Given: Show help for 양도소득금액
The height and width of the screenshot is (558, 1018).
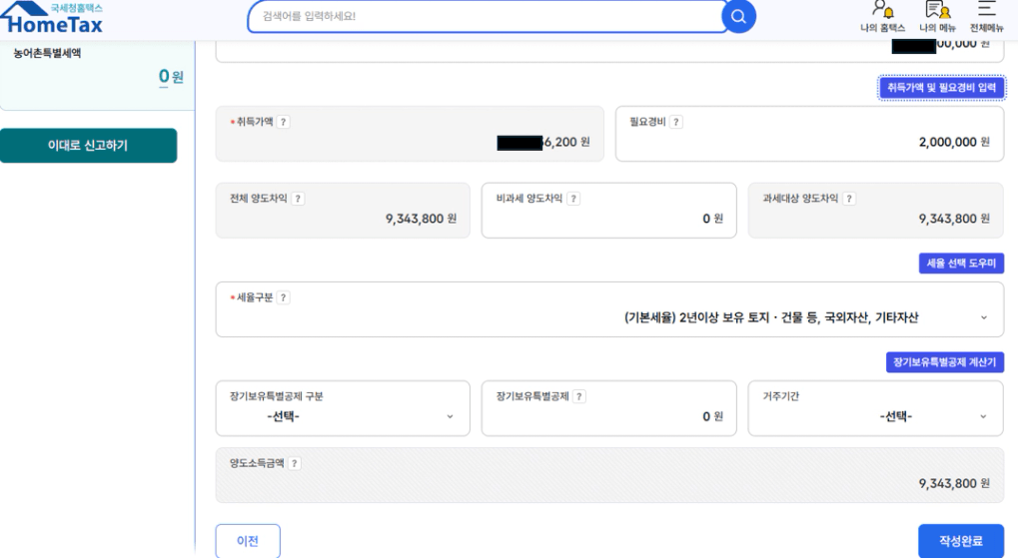Looking at the screenshot, I should click(x=295, y=463).
